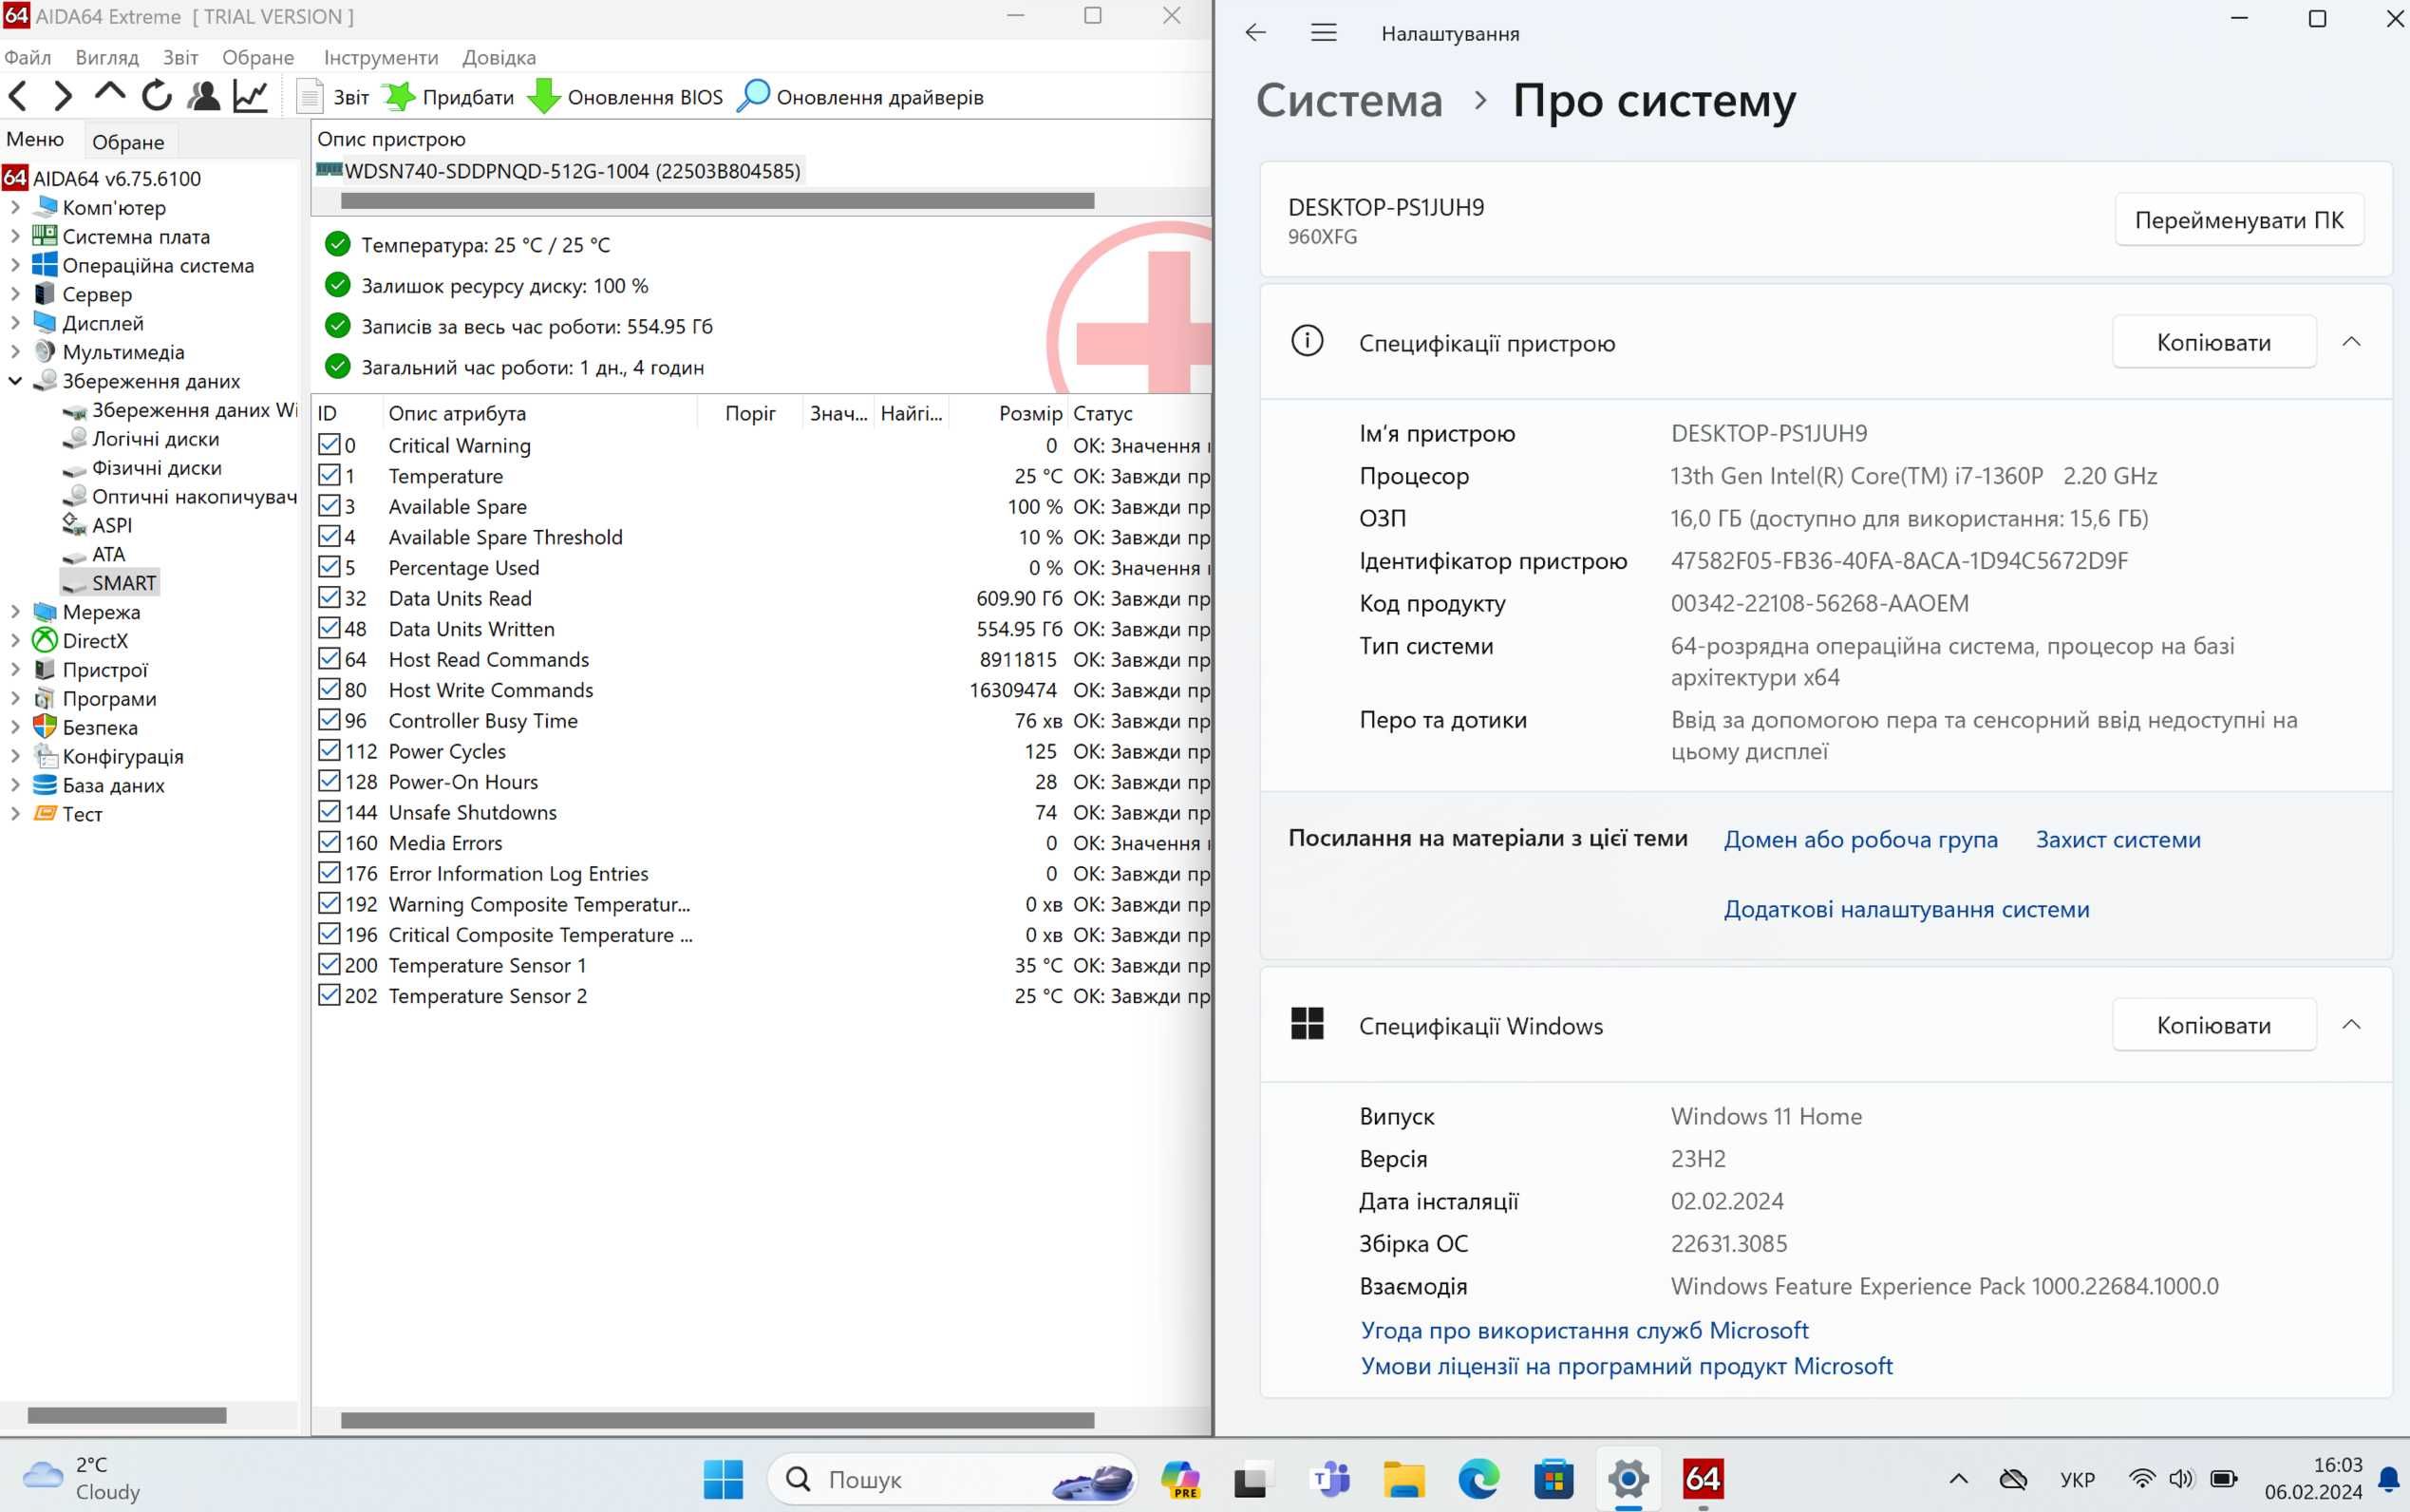2410x1512 pixels.
Task: Expand Операційна система tree node
Action: point(15,266)
